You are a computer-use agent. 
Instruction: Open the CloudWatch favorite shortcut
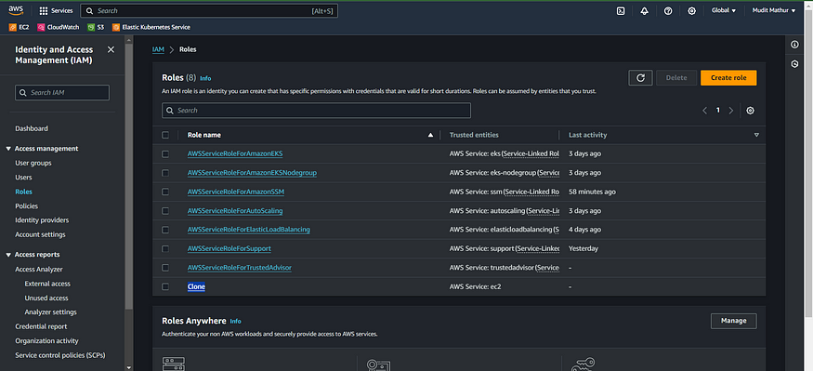(x=59, y=27)
